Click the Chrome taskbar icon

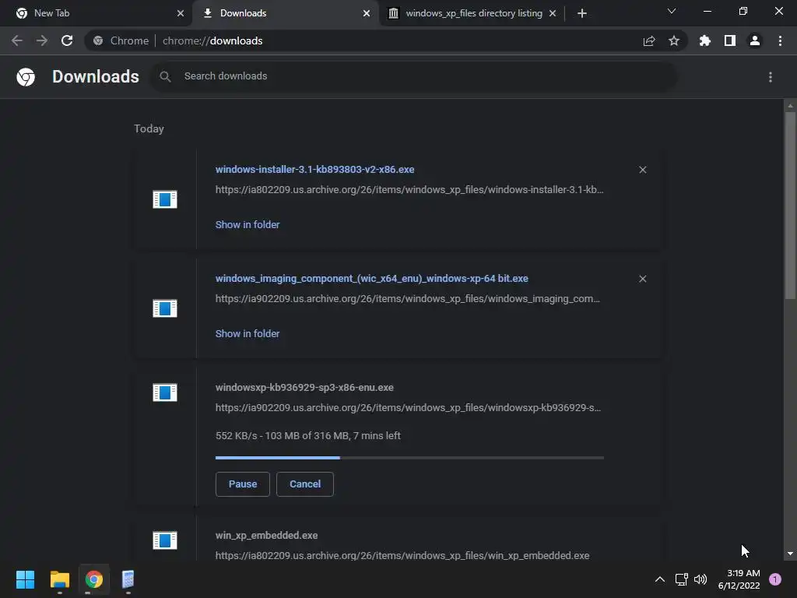pyautogui.click(x=94, y=579)
